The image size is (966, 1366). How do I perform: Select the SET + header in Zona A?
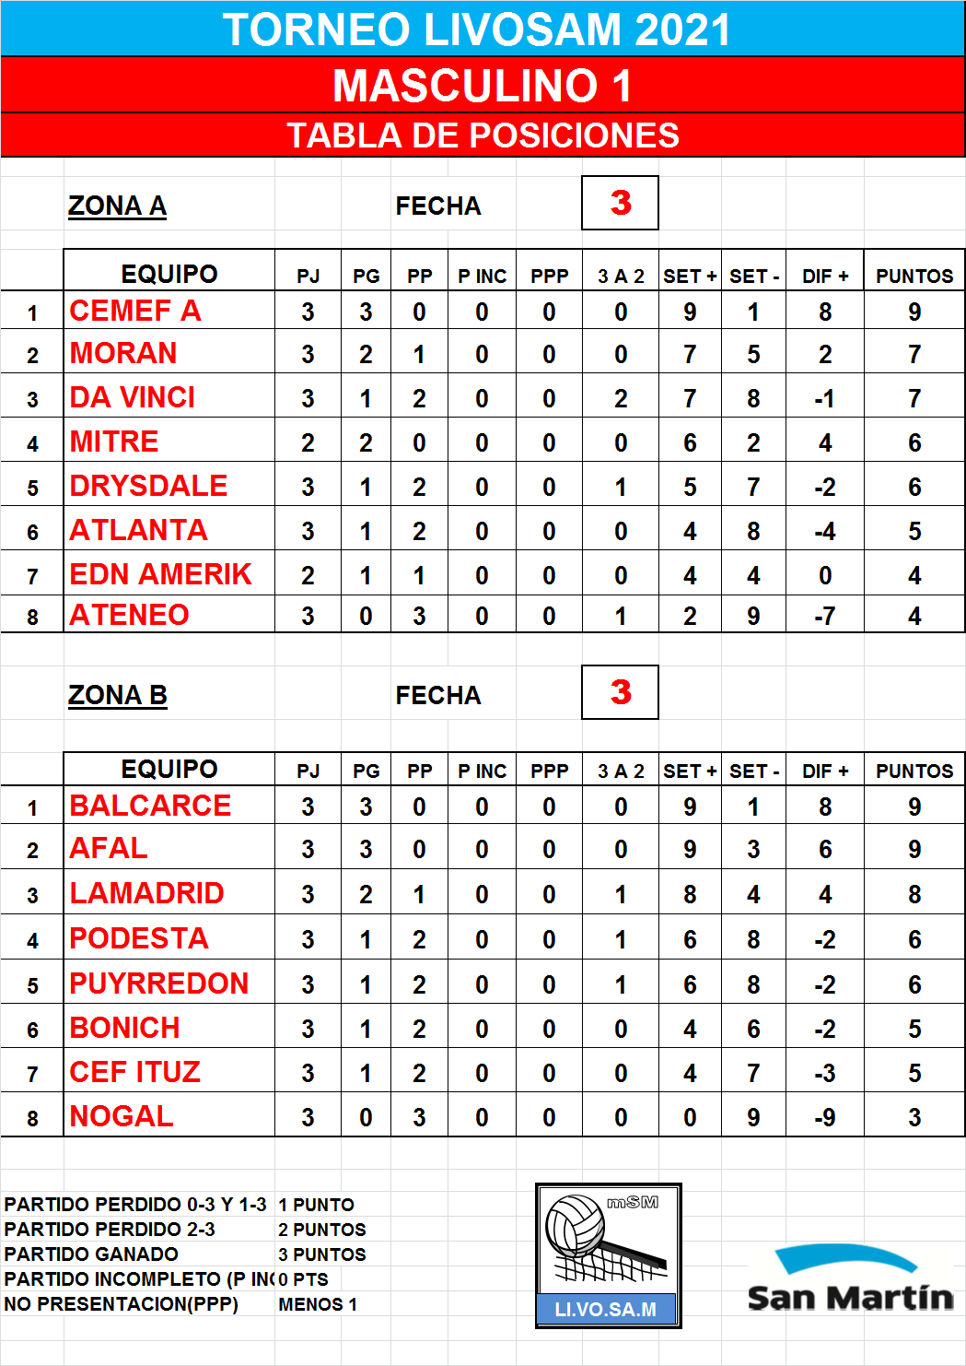click(690, 276)
